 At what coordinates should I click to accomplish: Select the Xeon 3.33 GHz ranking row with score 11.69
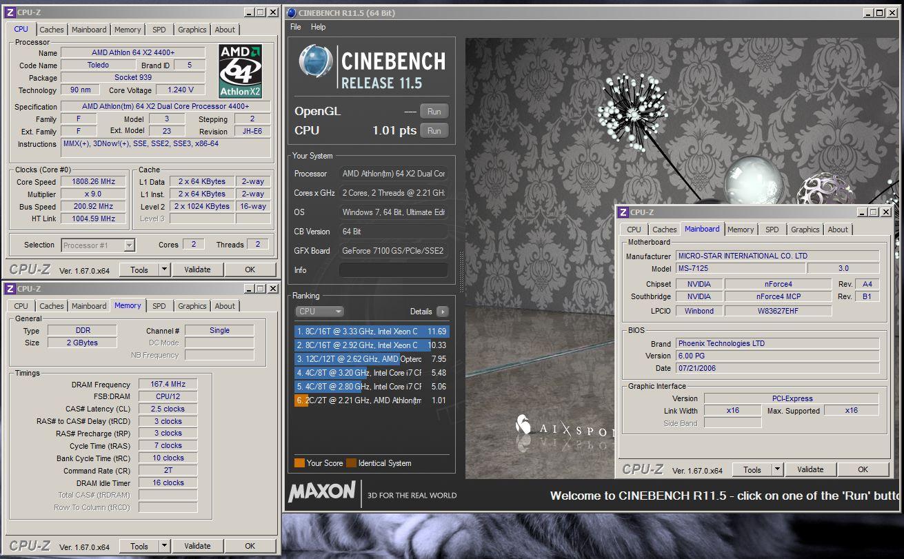tap(372, 332)
